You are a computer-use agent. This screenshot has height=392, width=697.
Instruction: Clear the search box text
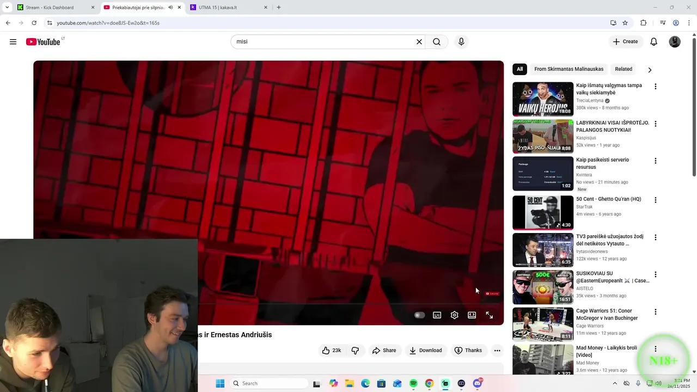tap(419, 42)
